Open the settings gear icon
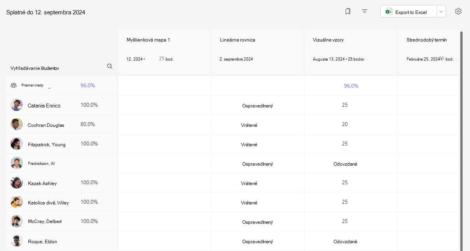Image resolution: width=470 pixels, height=251 pixels. tap(458, 12)
